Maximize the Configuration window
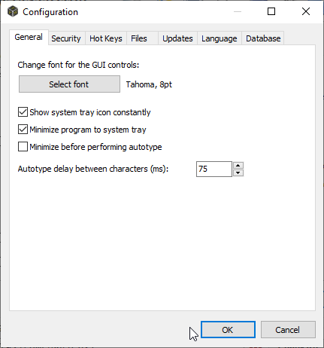This screenshot has width=324, height=348. click(x=271, y=11)
